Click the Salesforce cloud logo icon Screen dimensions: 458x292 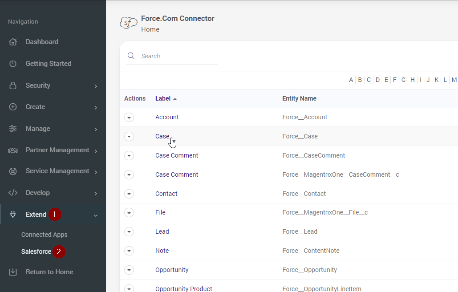[x=129, y=23]
